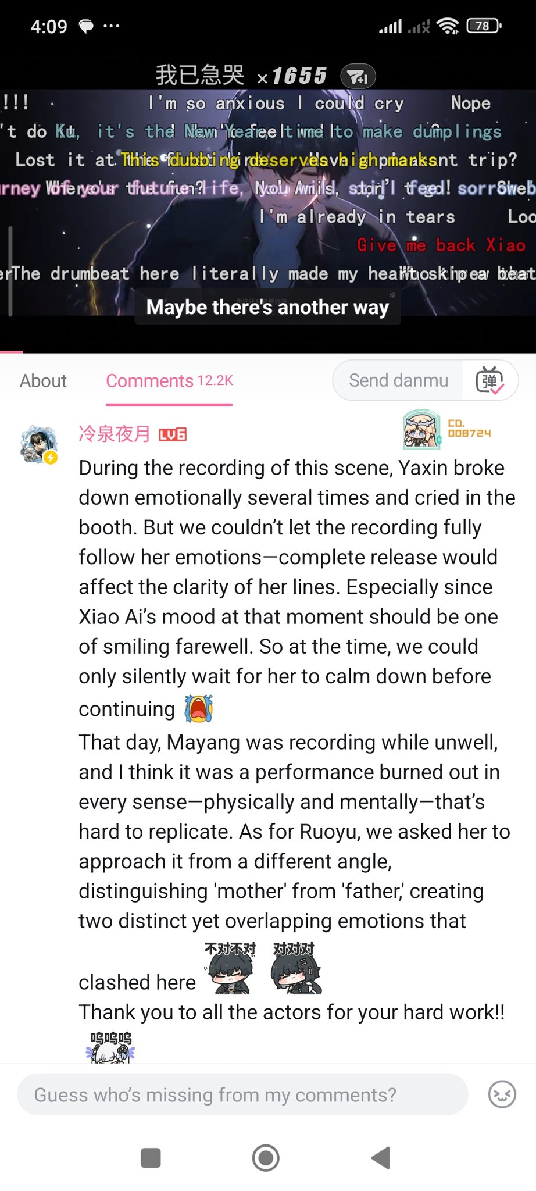Screen dimensions: 536x1191
Task: Tap the 我已急哭 ×1655 combo banner
Action: coord(241,76)
